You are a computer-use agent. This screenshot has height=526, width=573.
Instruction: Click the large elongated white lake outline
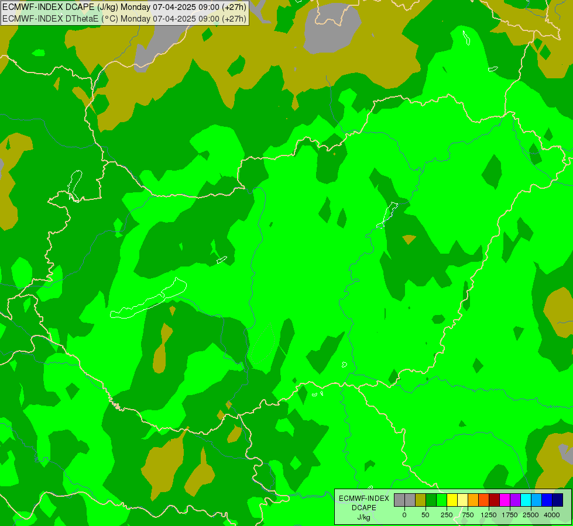tap(148, 298)
